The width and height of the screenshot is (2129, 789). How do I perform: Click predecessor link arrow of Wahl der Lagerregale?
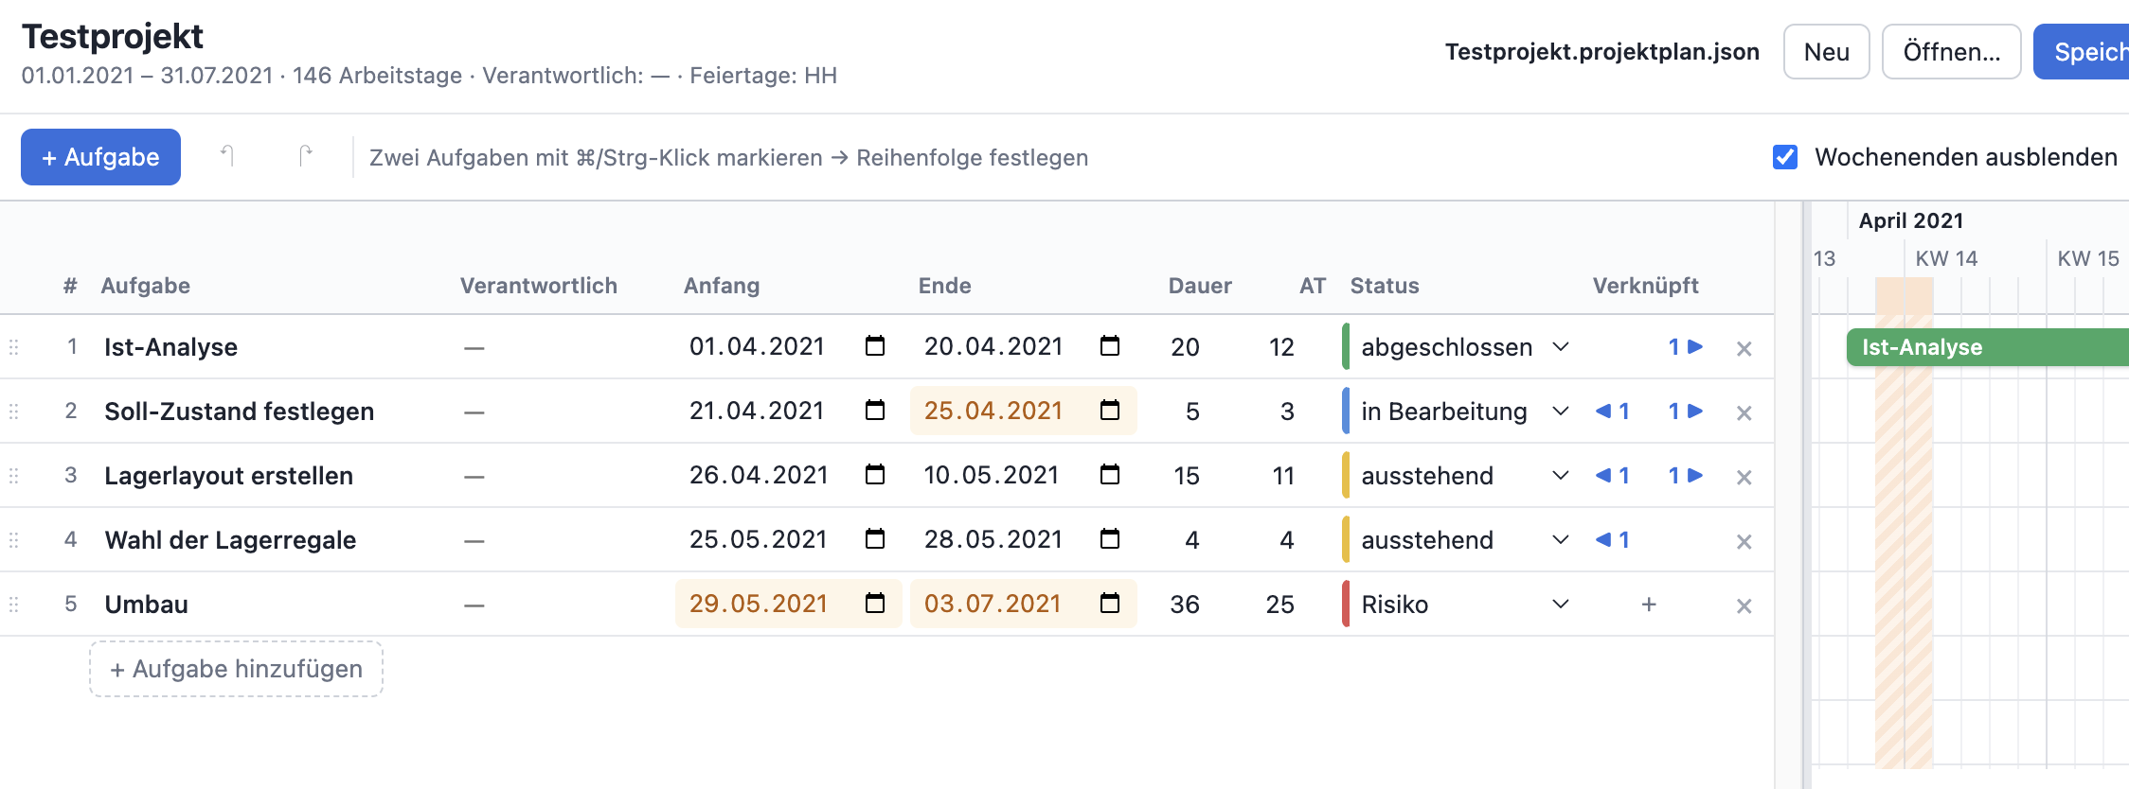pyautogui.click(x=1612, y=540)
